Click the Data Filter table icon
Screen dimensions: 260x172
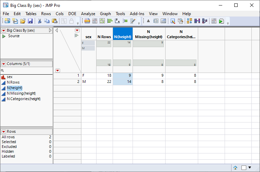(x=87, y=21)
